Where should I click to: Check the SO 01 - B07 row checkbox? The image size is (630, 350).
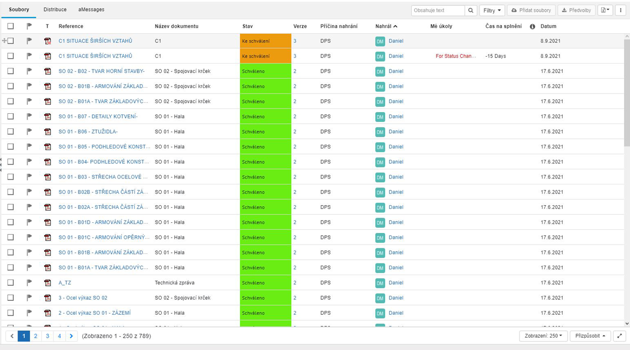pyautogui.click(x=11, y=116)
